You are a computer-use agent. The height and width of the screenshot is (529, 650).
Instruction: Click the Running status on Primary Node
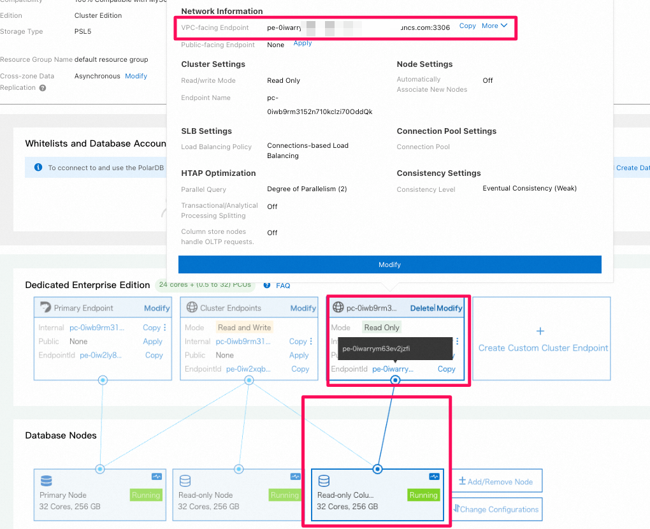(x=146, y=495)
